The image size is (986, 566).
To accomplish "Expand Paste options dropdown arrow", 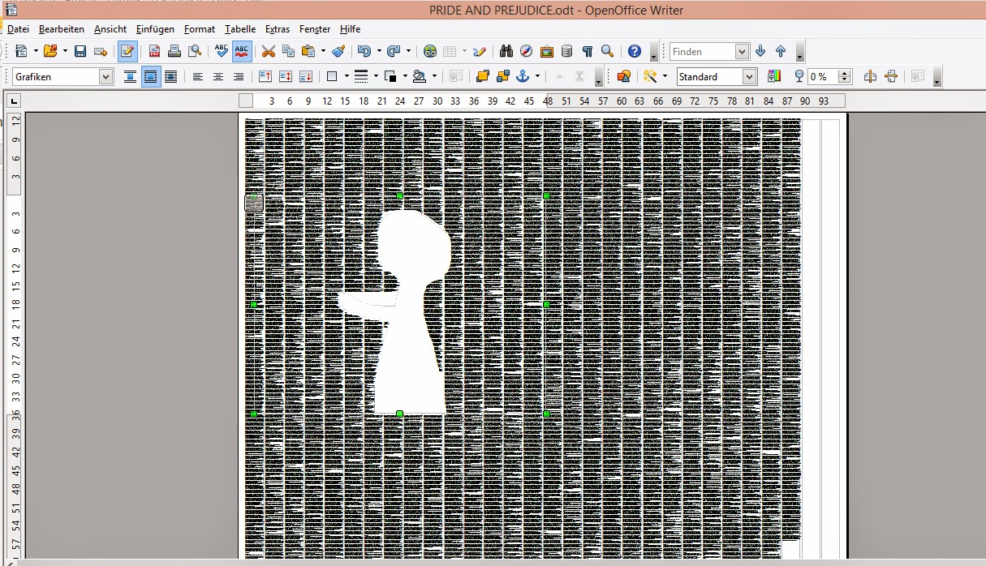I will [323, 51].
